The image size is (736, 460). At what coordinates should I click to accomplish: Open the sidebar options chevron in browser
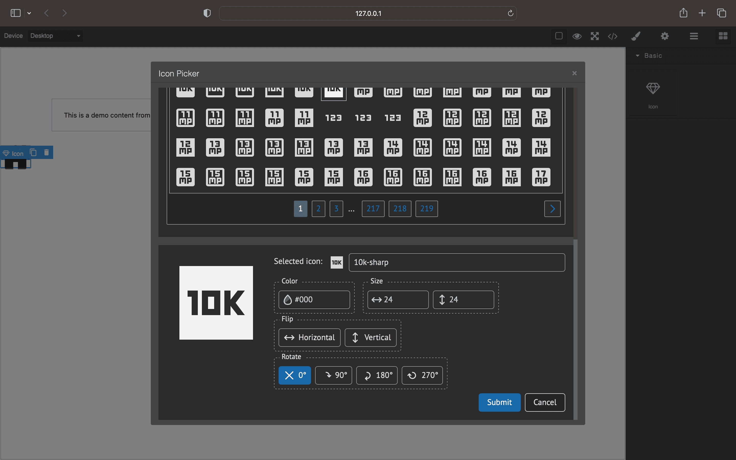tap(29, 13)
